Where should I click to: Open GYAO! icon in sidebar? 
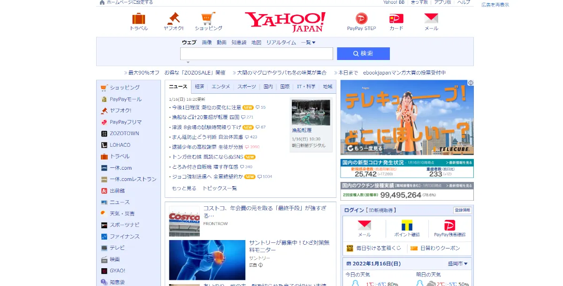[x=104, y=271]
